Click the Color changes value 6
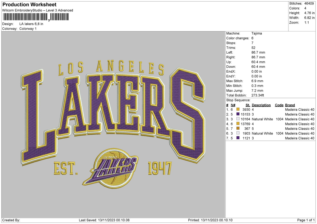 pos(253,38)
